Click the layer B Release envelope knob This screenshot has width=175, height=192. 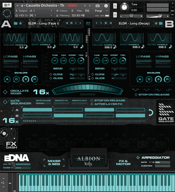[167, 79]
